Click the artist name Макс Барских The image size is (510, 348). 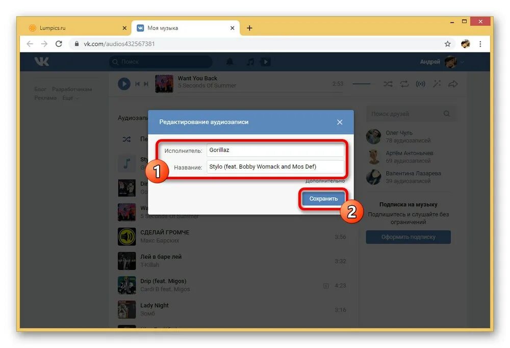click(x=159, y=240)
